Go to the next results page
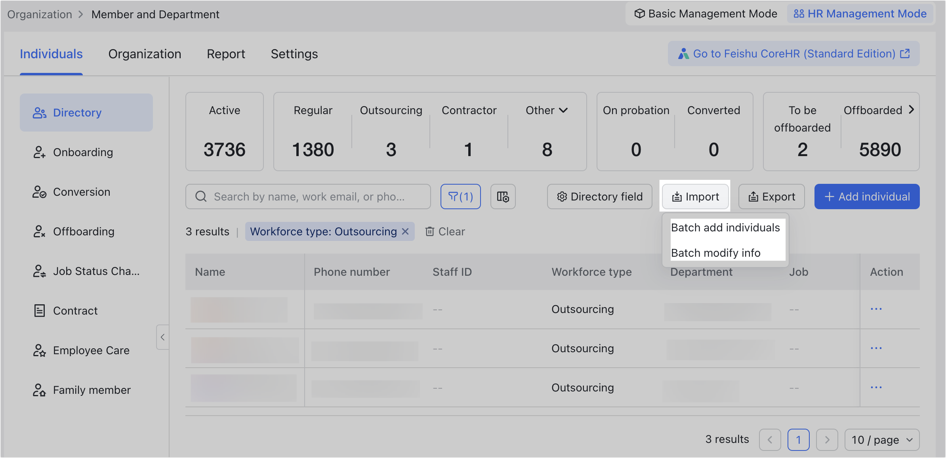Viewport: 946px width, 458px height. (827, 440)
